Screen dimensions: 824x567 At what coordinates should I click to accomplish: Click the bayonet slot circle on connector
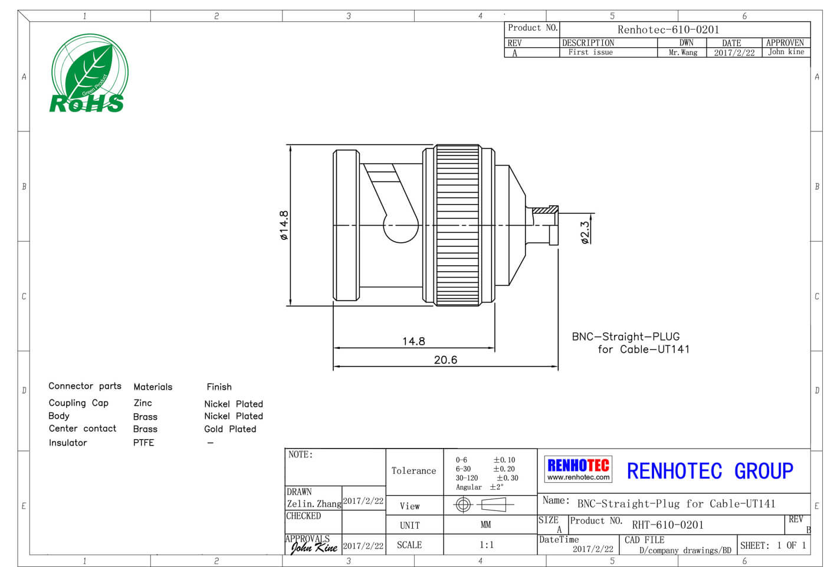(400, 226)
